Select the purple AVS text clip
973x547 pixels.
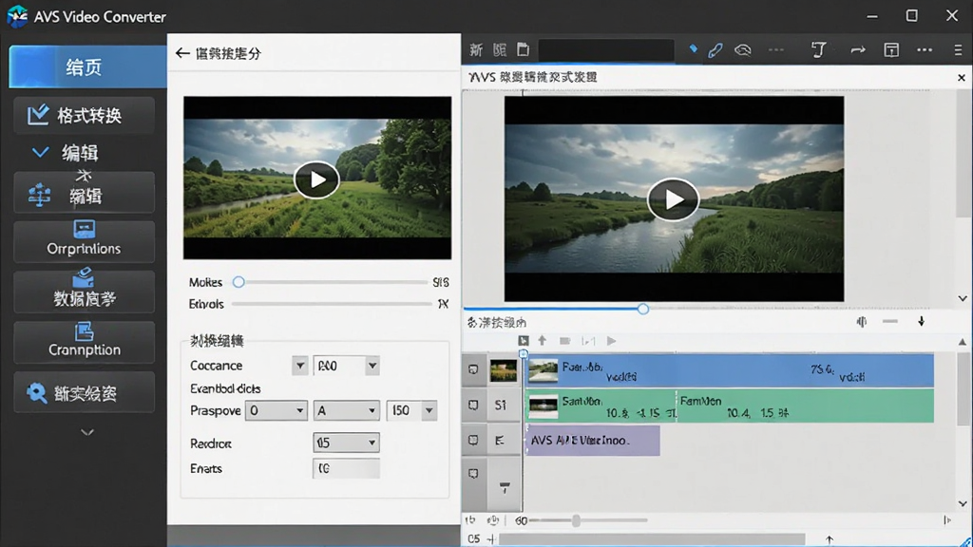pyautogui.click(x=593, y=441)
